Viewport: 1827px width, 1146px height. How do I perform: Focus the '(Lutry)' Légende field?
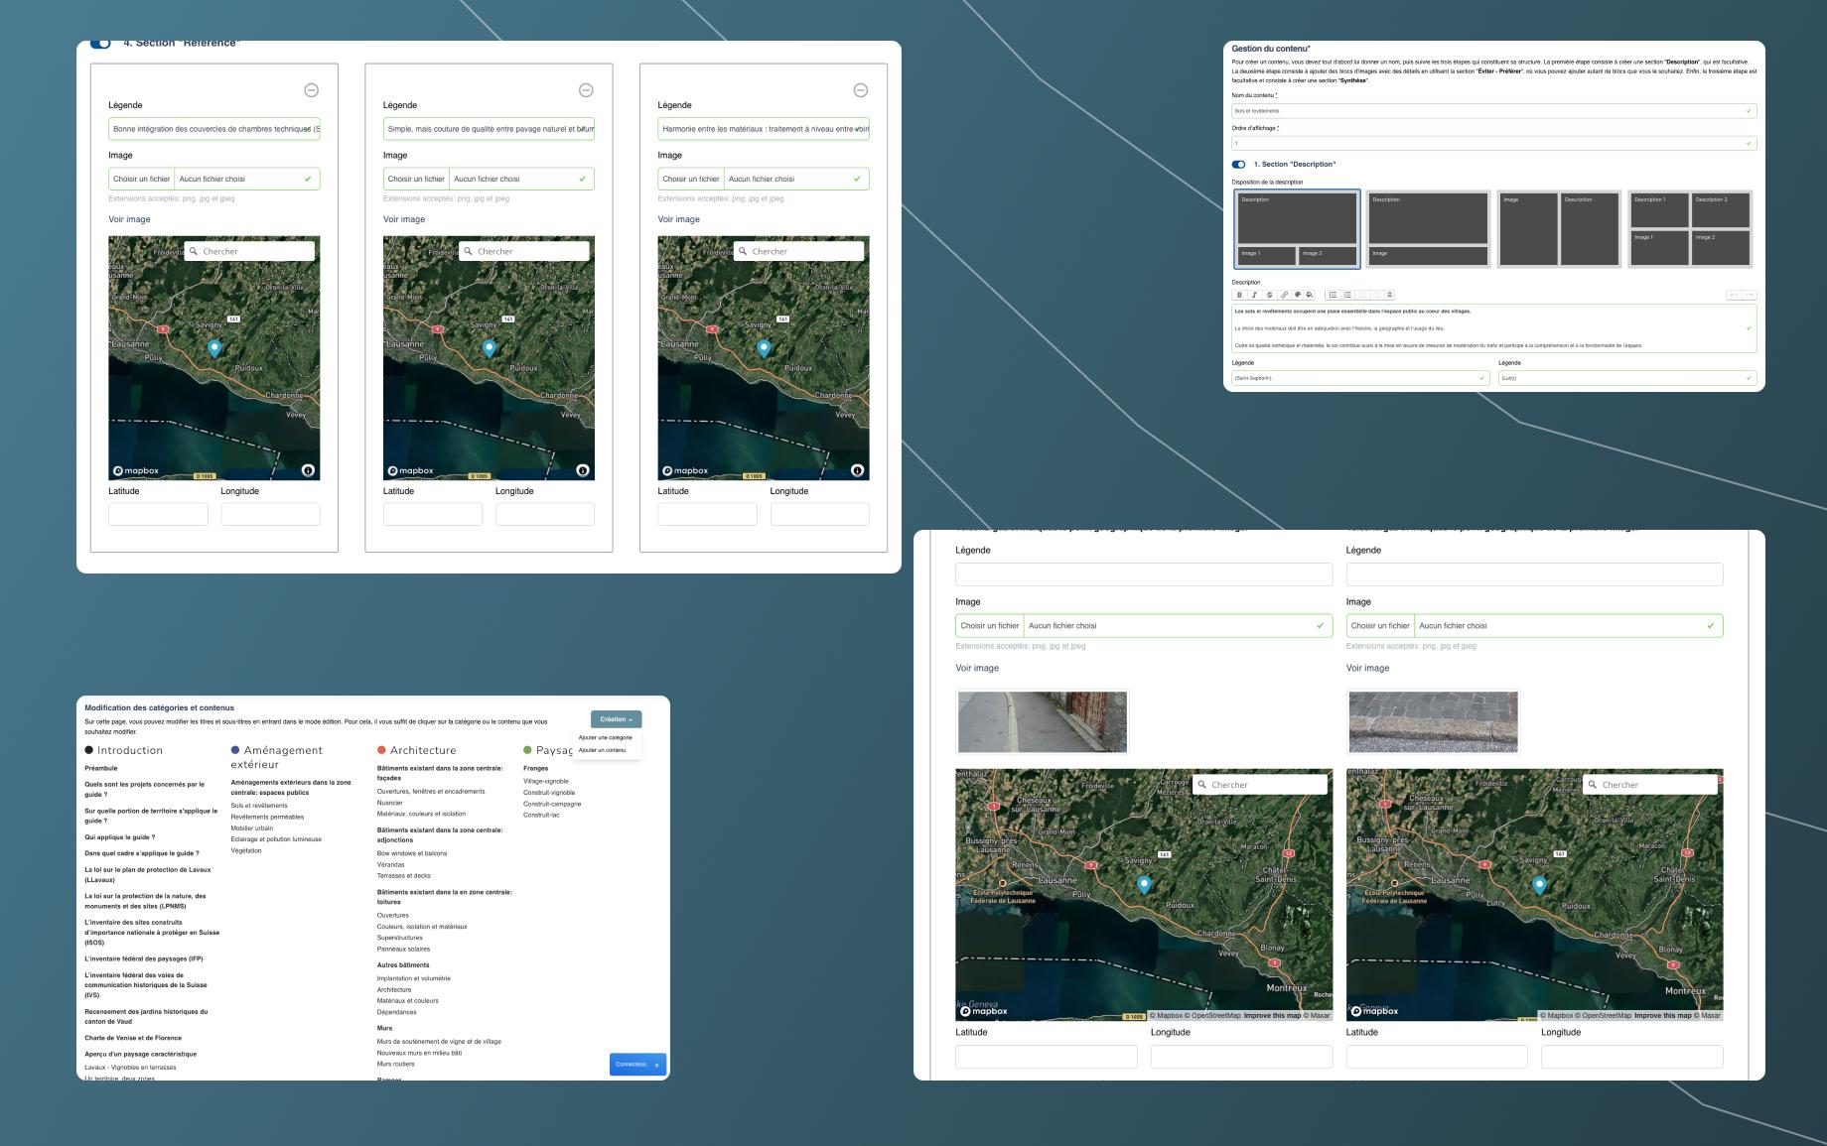tap(1627, 378)
